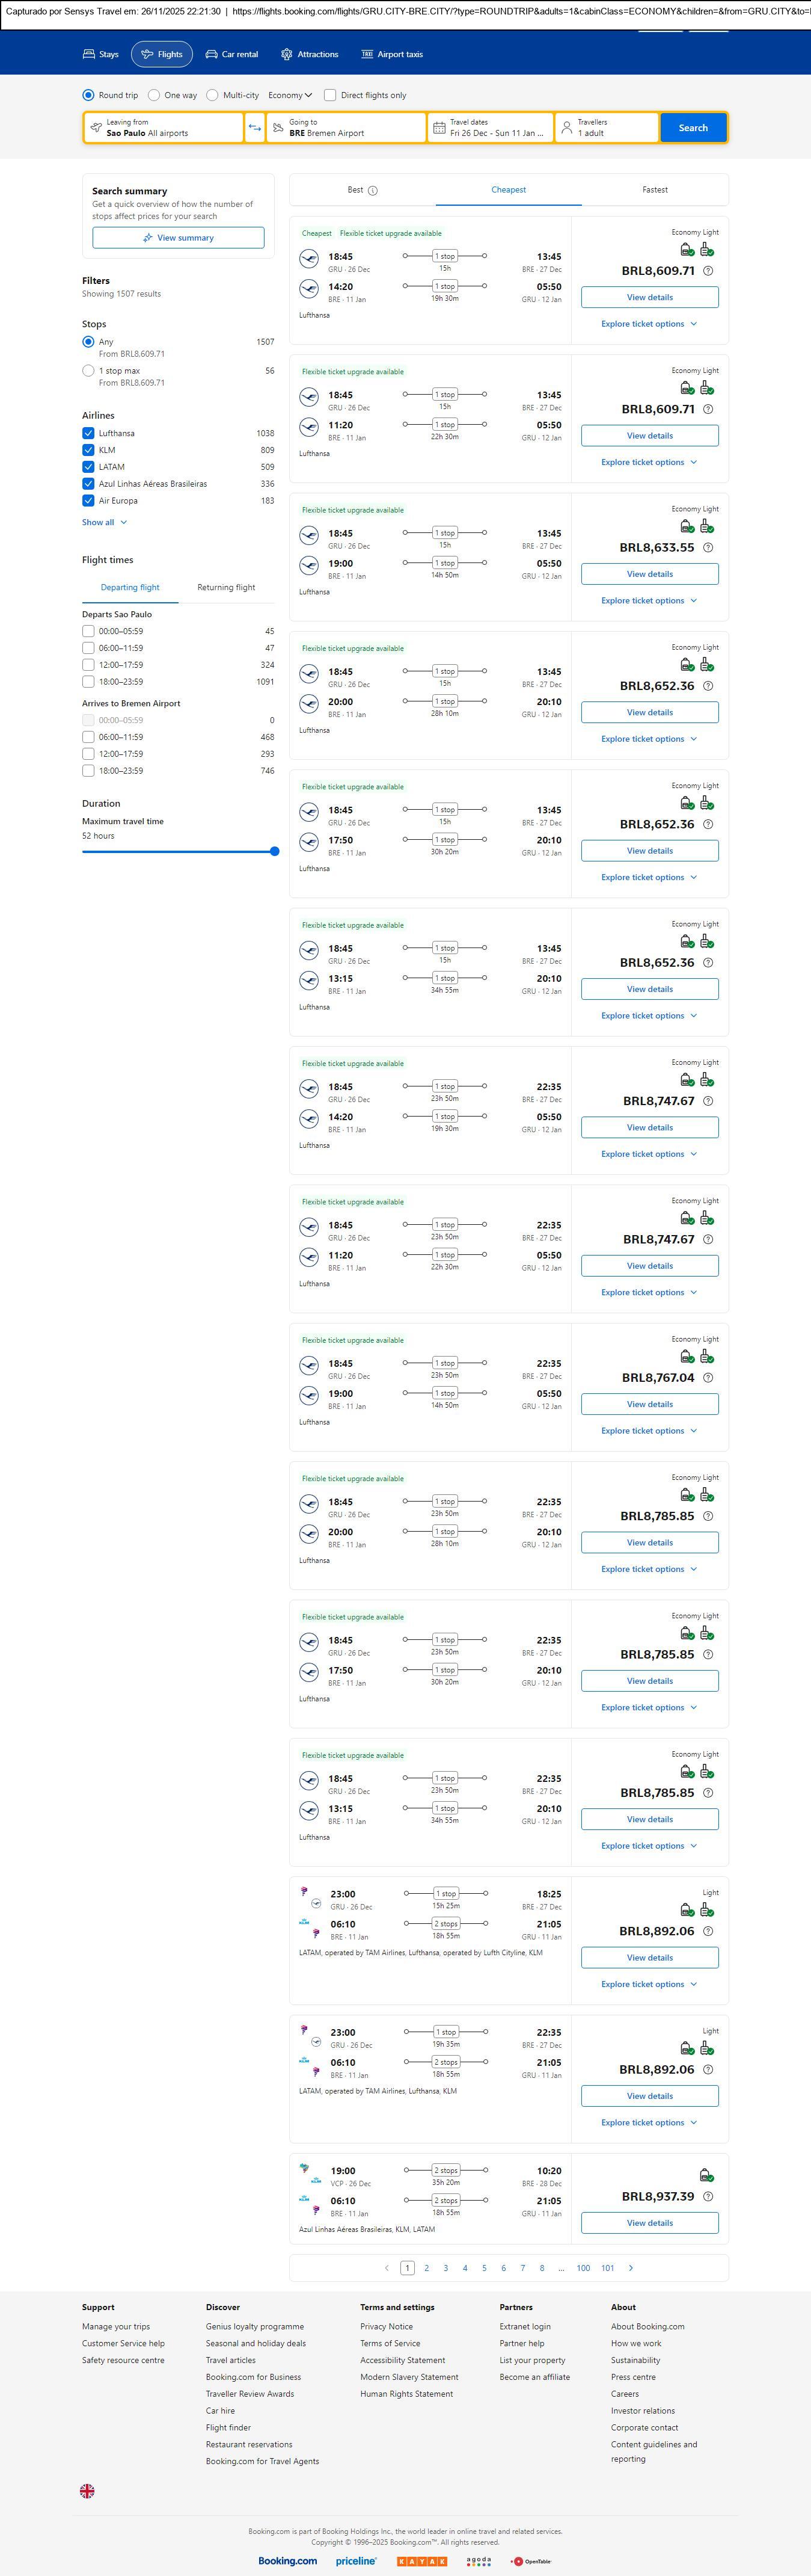This screenshot has width=811, height=2576.
Task: Click the calendar icon in Travel dates field
Action: point(439,128)
